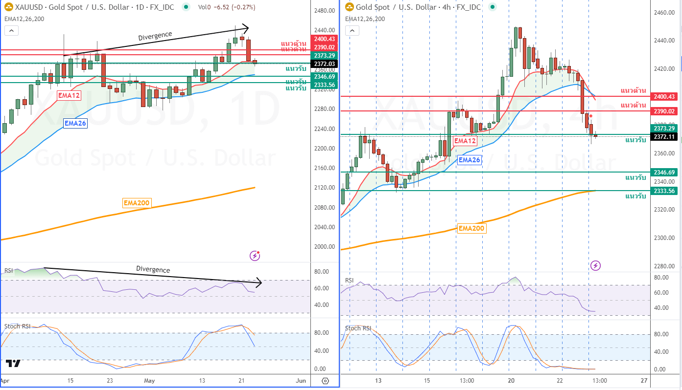
Task: Click the gold symbol icon on the 4h chart
Action: (x=349, y=7)
